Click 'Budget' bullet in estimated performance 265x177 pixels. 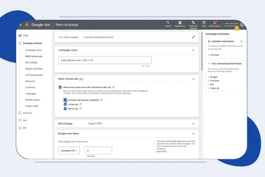pos(214,77)
